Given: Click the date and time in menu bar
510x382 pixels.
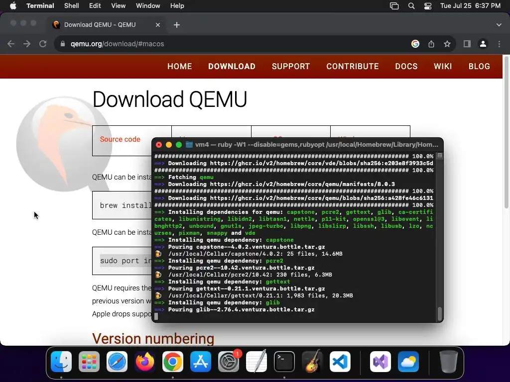Looking at the screenshot, I should pos(470,6).
